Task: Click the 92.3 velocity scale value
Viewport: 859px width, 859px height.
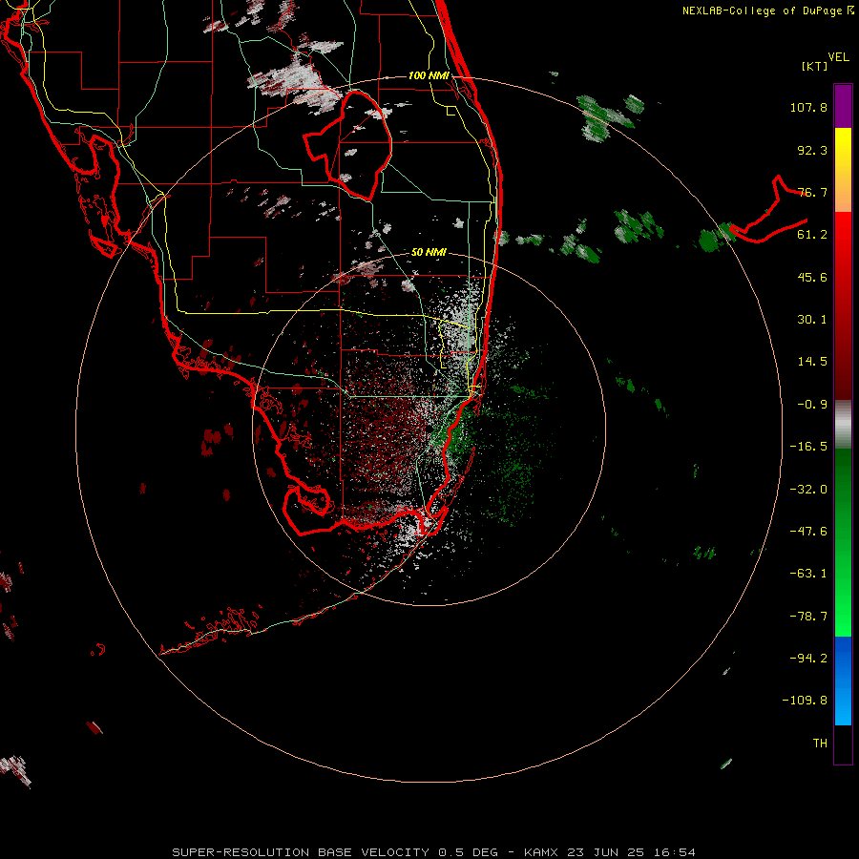Action: pyautogui.click(x=812, y=150)
